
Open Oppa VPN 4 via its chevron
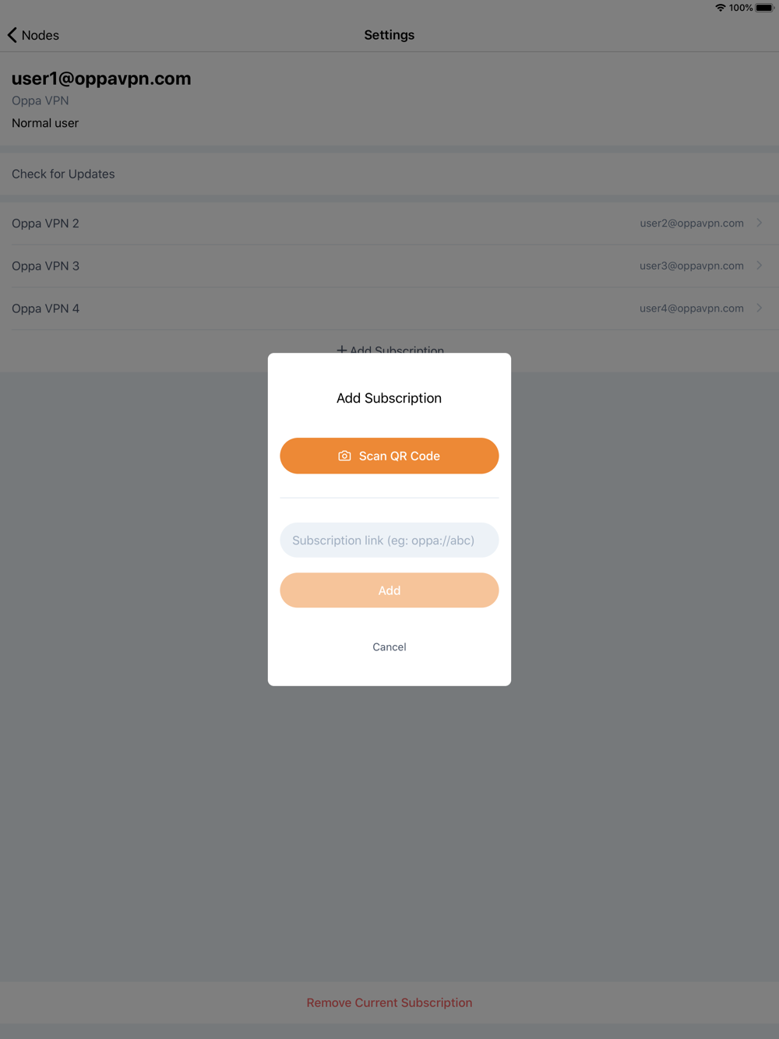tap(759, 308)
